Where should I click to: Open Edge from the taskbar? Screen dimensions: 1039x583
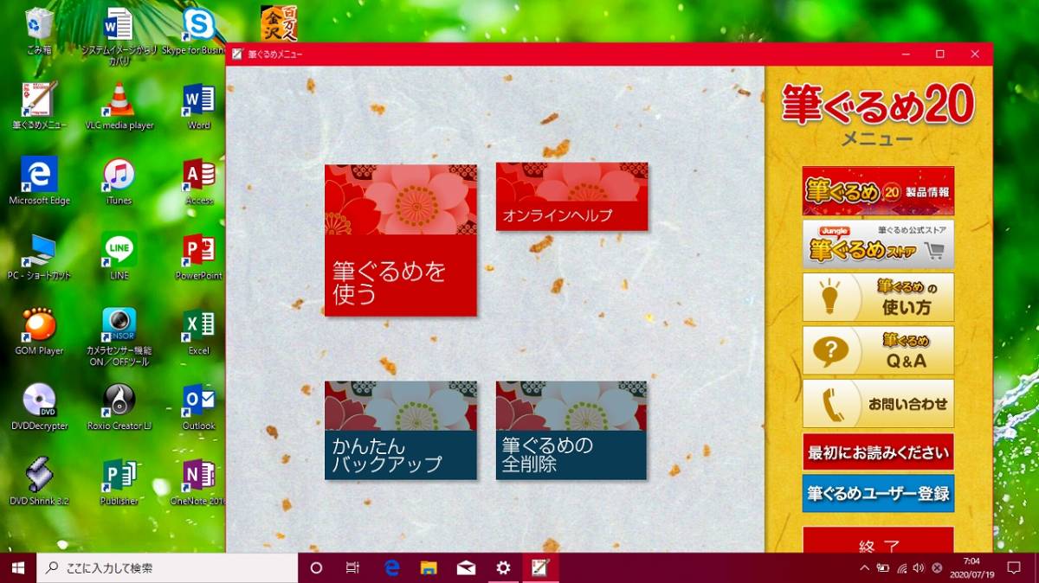point(391,567)
